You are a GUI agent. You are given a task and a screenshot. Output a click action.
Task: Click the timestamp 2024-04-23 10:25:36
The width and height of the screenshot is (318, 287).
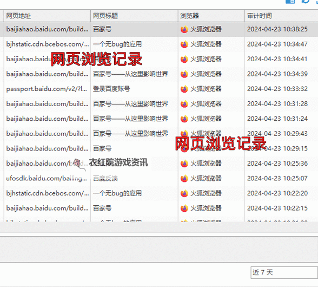(x=277, y=164)
